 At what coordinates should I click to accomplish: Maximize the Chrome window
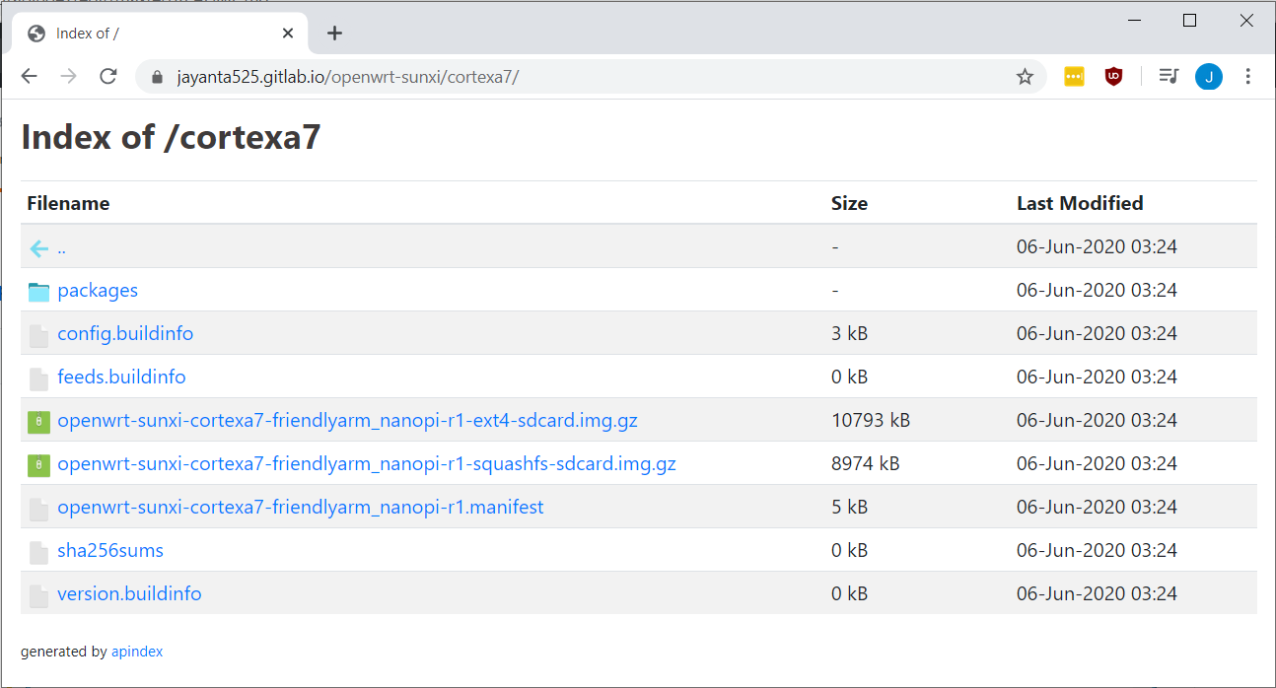point(1189,21)
